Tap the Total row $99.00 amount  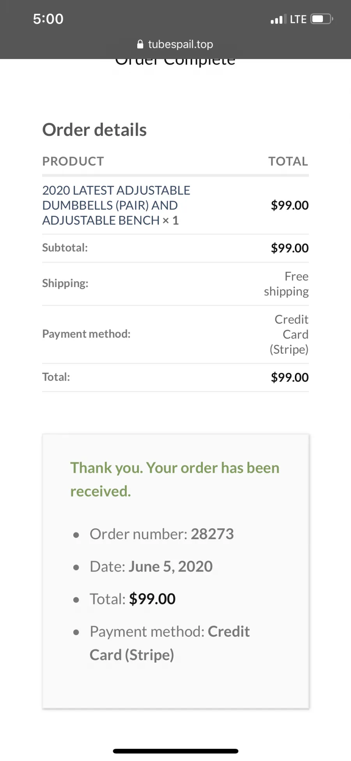point(290,377)
